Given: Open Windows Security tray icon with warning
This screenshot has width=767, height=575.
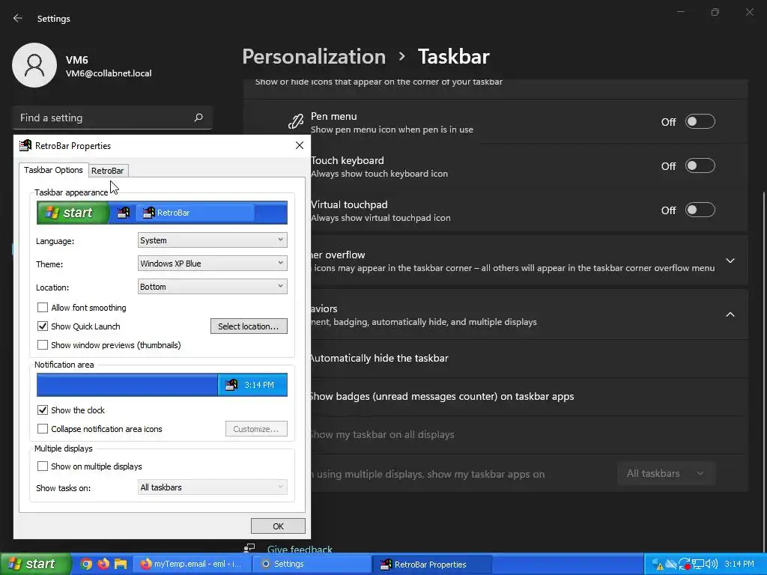Looking at the screenshot, I should coord(658,565).
